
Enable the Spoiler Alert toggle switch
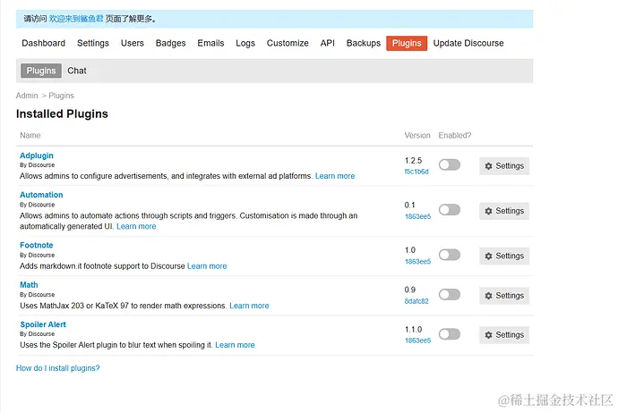click(450, 334)
